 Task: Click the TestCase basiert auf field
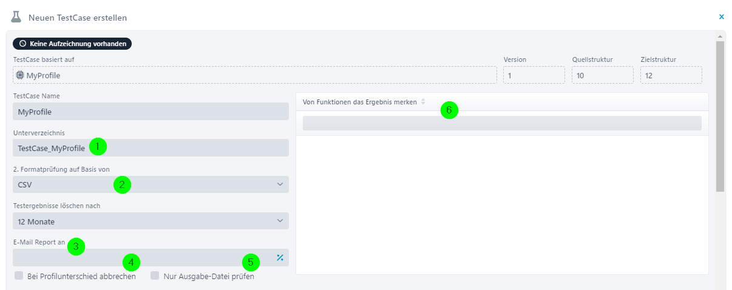click(254, 75)
